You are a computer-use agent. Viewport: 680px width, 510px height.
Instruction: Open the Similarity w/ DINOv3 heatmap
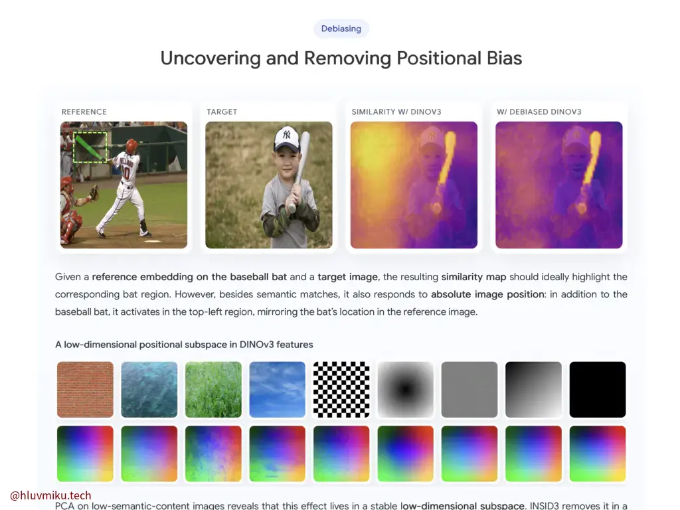414,185
